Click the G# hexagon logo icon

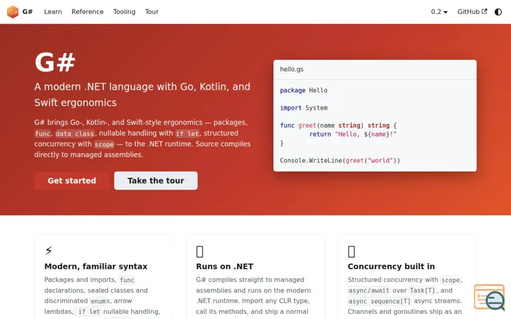click(13, 11)
